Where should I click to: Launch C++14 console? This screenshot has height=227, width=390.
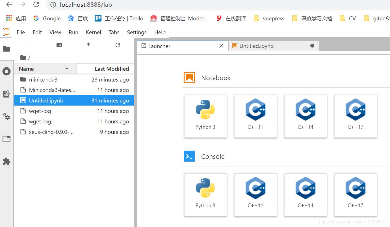305,195
